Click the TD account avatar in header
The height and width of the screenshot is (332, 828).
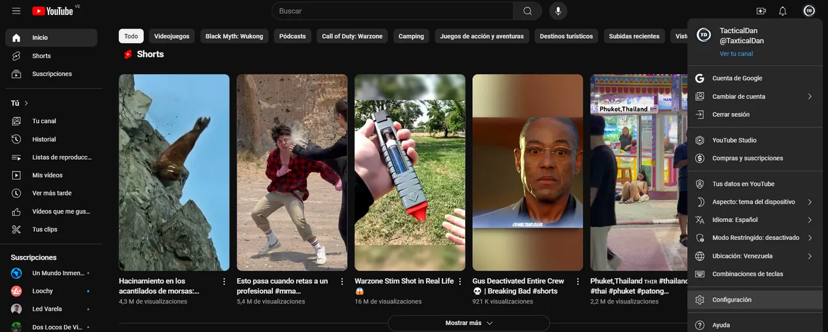[x=809, y=11]
